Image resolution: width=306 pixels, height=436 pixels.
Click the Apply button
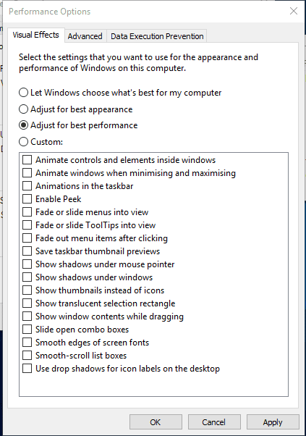tap(273, 422)
